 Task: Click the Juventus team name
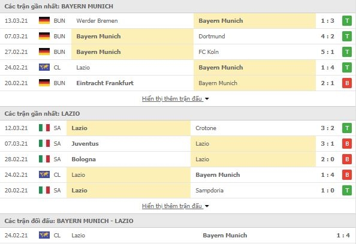coord(85,144)
